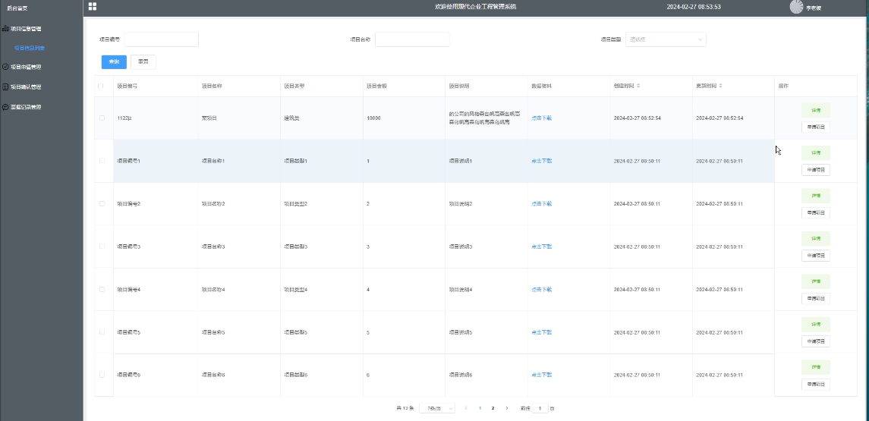
Task: Click 点击下载 link in 项目编号3 row
Action: 541,247
